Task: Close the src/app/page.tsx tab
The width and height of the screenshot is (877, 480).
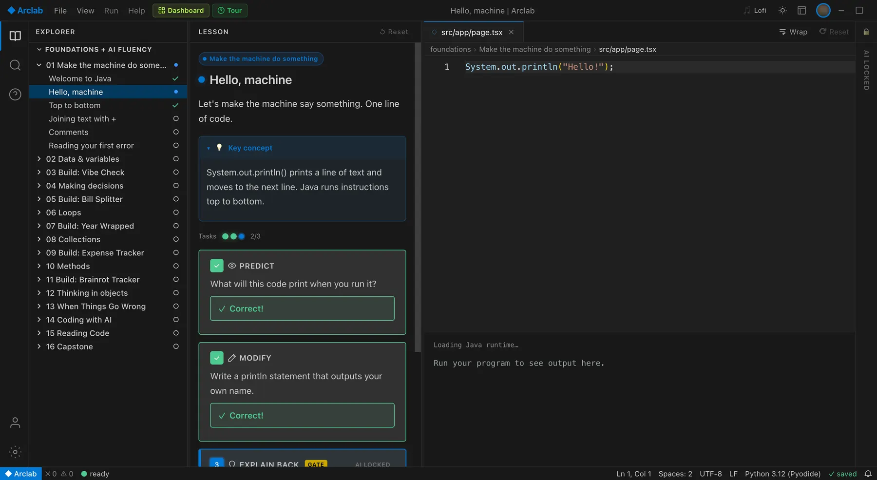Action: (x=511, y=32)
